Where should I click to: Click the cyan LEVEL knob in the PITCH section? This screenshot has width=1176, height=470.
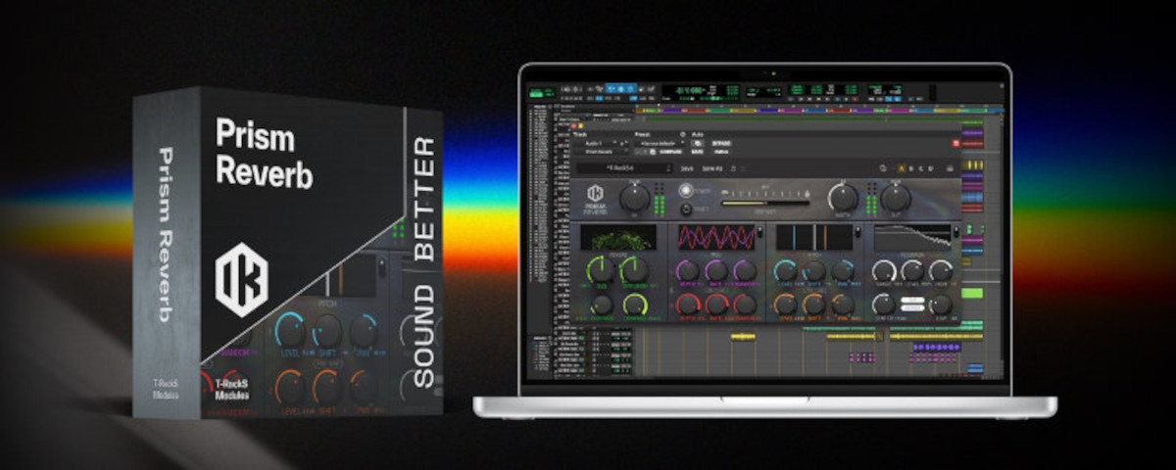click(x=786, y=270)
